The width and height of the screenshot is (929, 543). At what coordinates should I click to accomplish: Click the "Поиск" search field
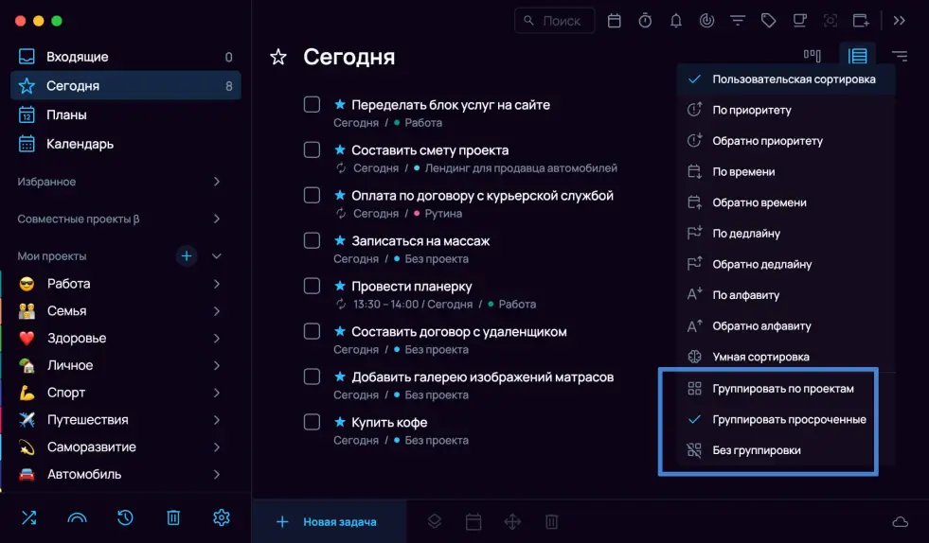(x=555, y=20)
